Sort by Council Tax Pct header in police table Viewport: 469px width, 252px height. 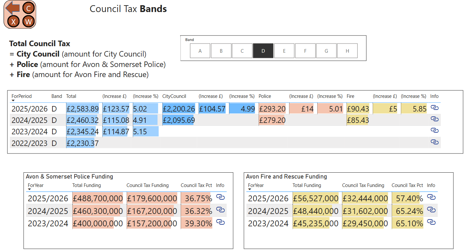pyautogui.click(x=196, y=185)
